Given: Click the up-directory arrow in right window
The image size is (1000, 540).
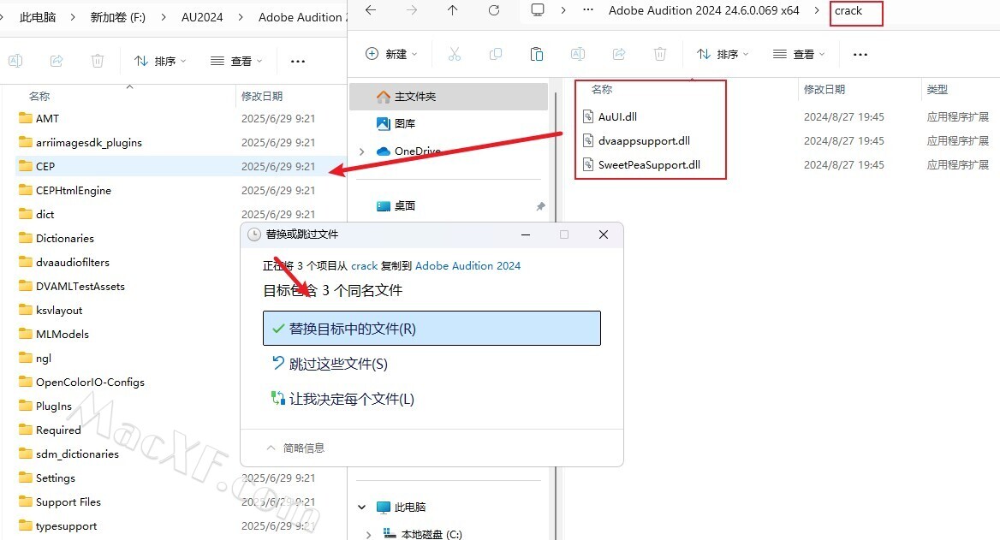Looking at the screenshot, I should (x=453, y=10).
